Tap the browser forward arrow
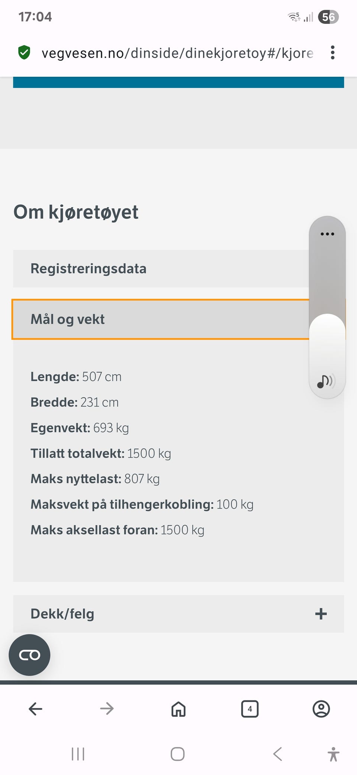357x775 pixels. point(107,709)
